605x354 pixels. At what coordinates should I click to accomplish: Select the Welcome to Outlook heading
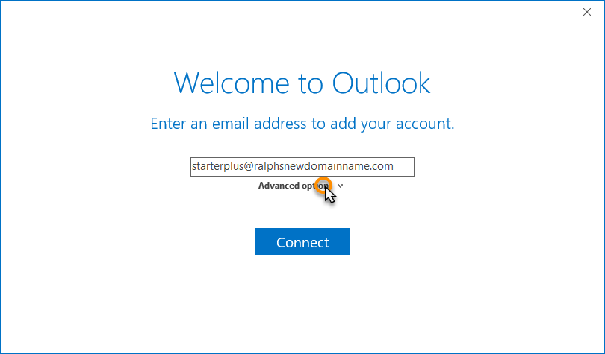coord(302,83)
